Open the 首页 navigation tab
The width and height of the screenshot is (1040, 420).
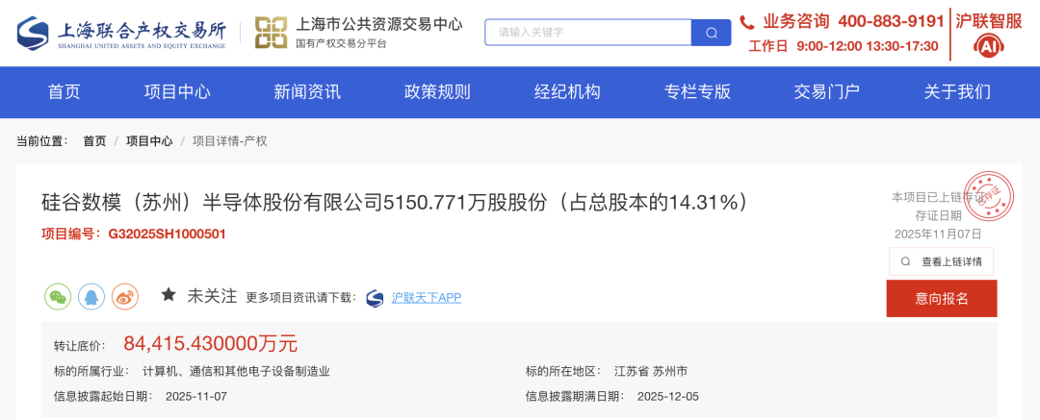[x=65, y=92]
